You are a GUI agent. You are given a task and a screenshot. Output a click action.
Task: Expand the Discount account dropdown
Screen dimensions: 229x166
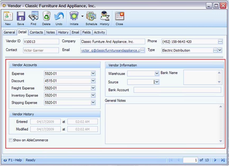pyautogui.click(x=93, y=81)
